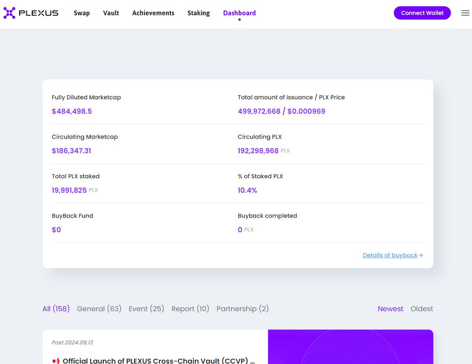The height and width of the screenshot is (364, 472).
Task: Go to the Vault page
Action: pyautogui.click(x=111, y=13)
